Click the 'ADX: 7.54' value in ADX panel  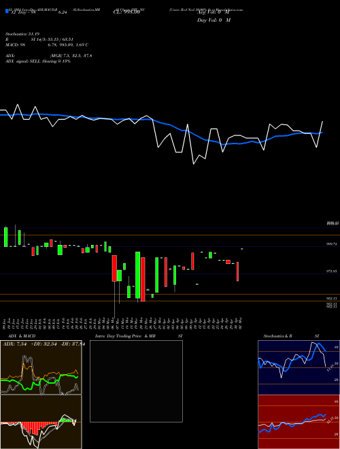point(14,344)
